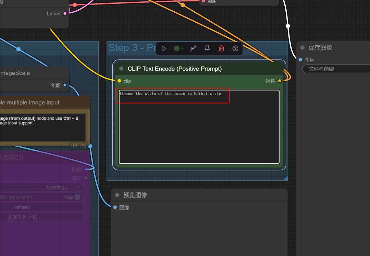Open the Loading... image selector dropdown
This screenshot has width=370, height=256.
(41, 187)
